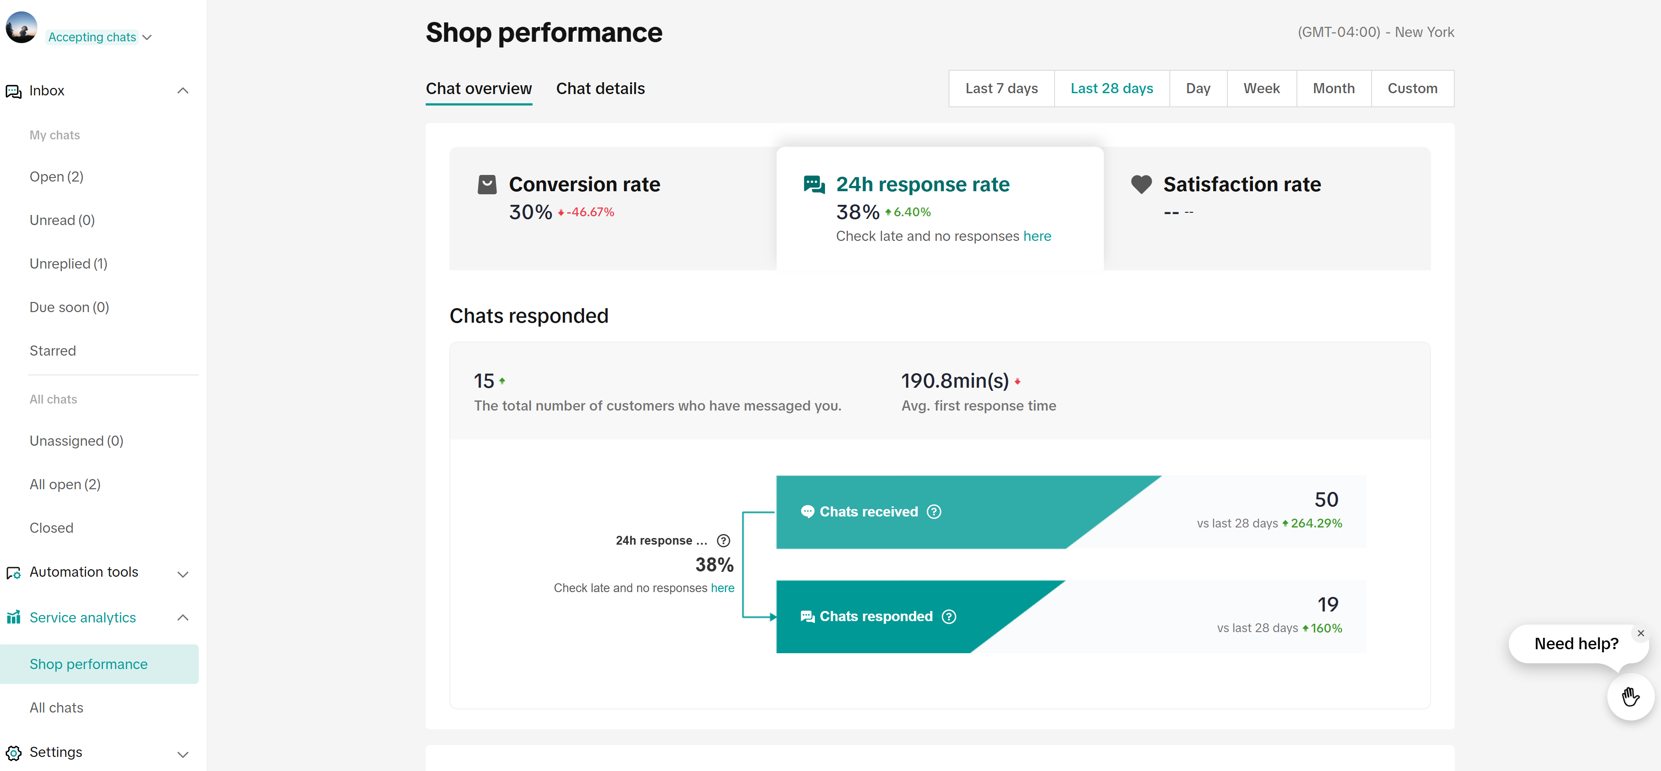Open the Accepting chats status dropdown
This screenshot has height=771, width=1661.
tap(100, 37)
